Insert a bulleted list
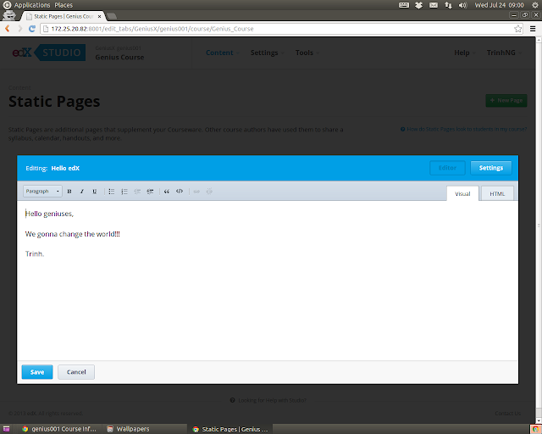The image size is (542, 434). point(112,192)
